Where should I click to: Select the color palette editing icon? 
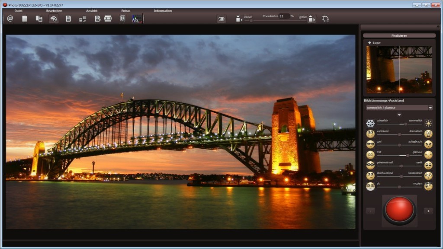point(53,18)
